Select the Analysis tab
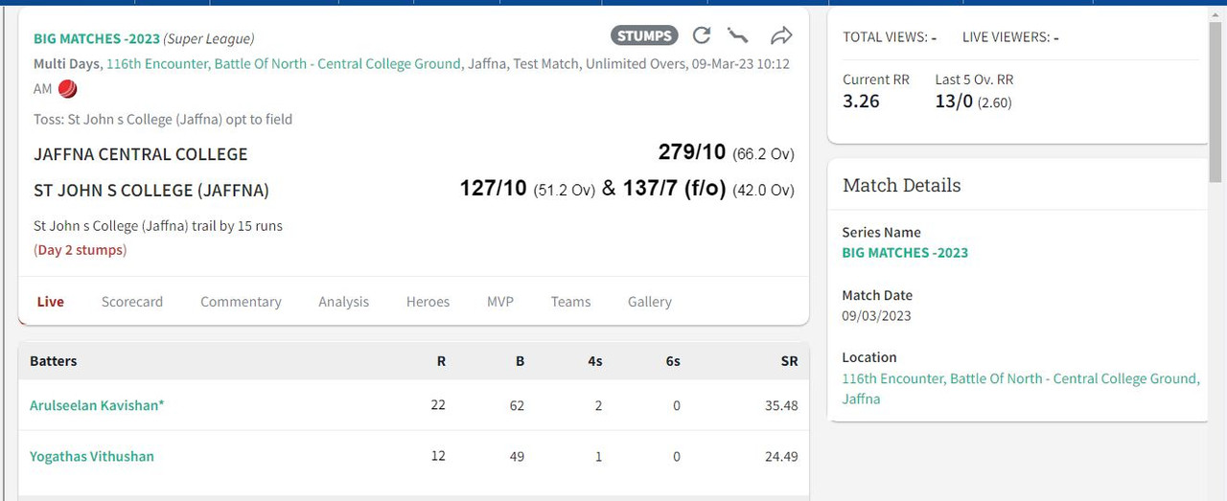This screenshot has width=1227, height=501. pyautogui.click(x=343, y=302)
